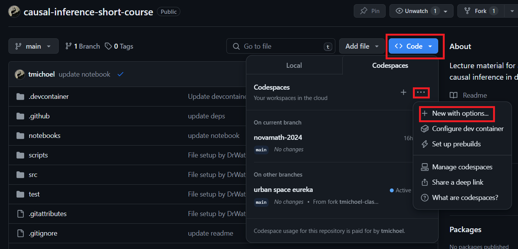Click the .devcontainer folder icon
Screen dimensions: 518x249
coord(20,97)
